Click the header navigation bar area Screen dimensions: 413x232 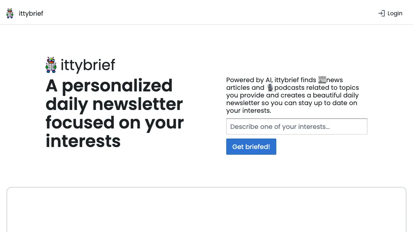point(206,12)
